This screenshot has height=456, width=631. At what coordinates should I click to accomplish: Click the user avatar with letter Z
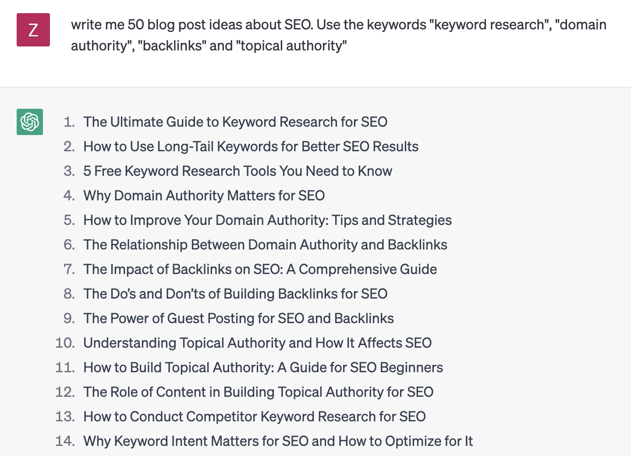click(x=33, y=30)
